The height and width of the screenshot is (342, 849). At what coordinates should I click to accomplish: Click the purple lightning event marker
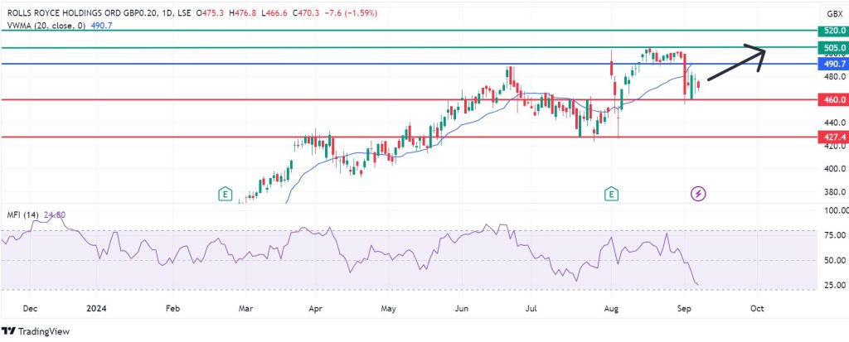pyautogui.click(x=698, y=193)
